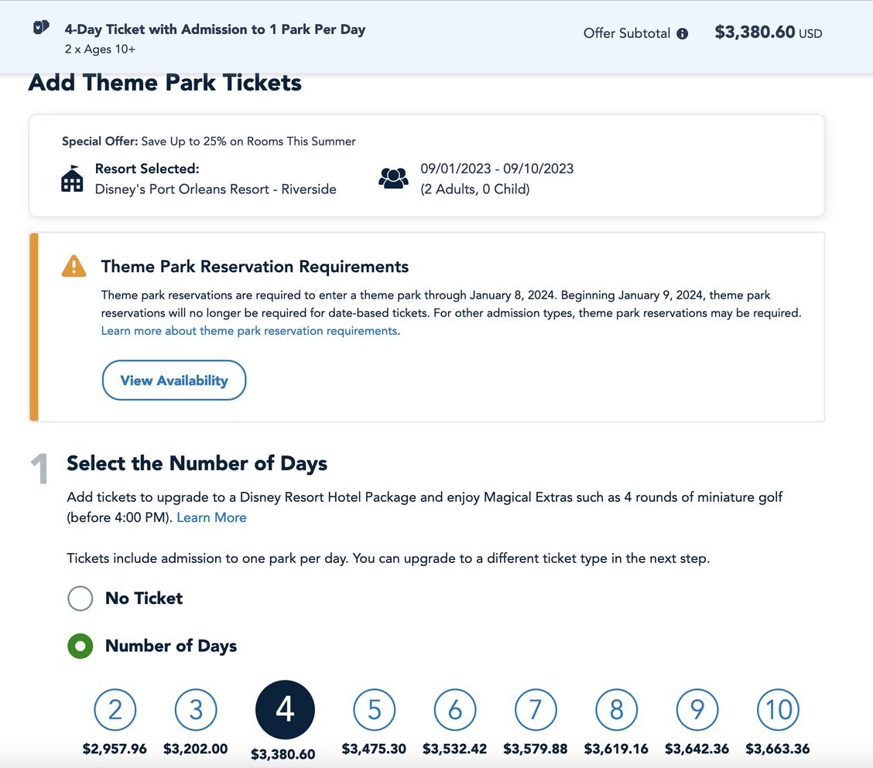Click the $3,380.60 offer subtotal amount
The image size is (873, 768).
coord(755,32)
